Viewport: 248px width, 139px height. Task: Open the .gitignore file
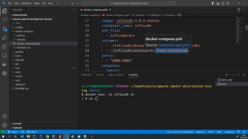pyautogui.click(x=43, y=85)
